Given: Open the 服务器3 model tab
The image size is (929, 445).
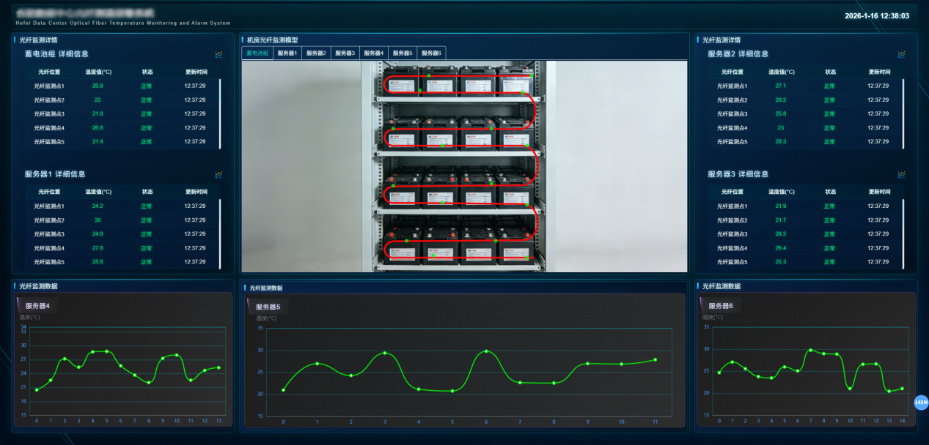Looking at the screenshot, I should pos(345,53).
